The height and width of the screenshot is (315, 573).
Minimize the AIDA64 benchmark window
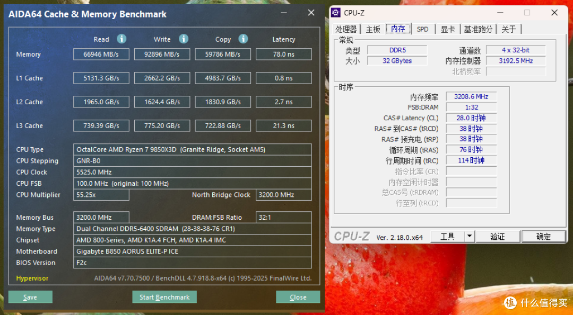(284, 13)
